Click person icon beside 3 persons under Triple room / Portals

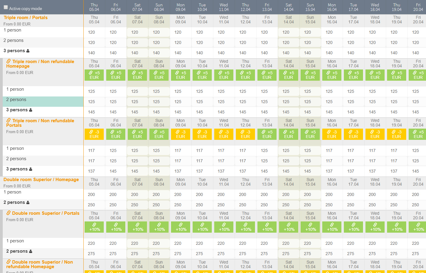click(28, 51)
